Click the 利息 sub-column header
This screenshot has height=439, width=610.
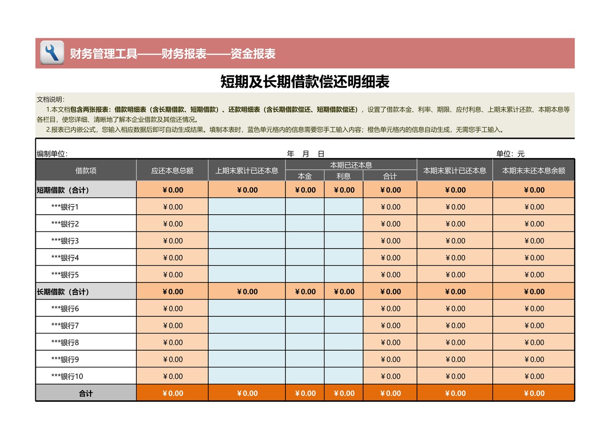pos(344,176)
